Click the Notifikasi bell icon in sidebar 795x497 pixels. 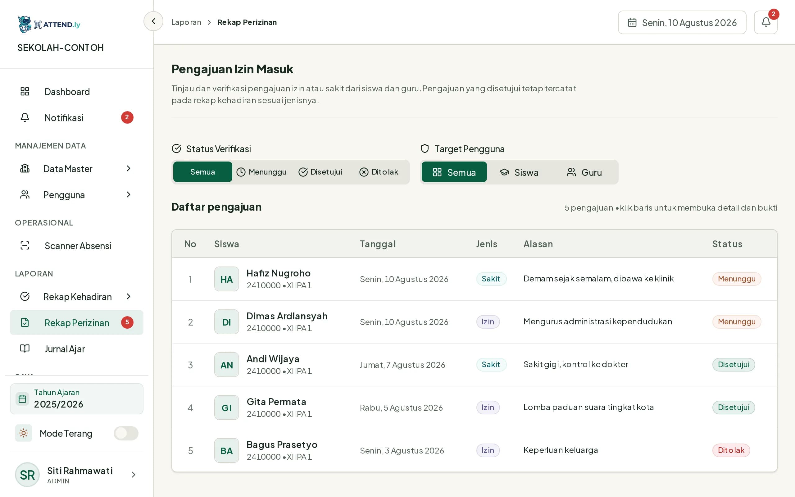tap(25, 117)
